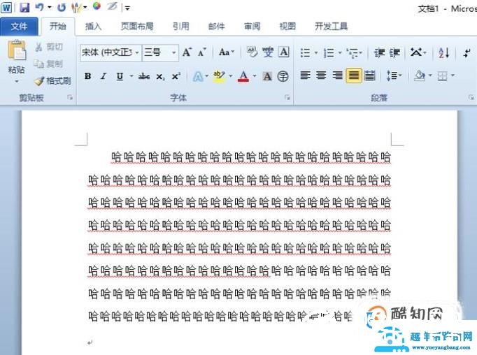Viewport: 477px width, 355px height.
Task: Expand font color dropdown arrow
Action: tap(255, 75)
